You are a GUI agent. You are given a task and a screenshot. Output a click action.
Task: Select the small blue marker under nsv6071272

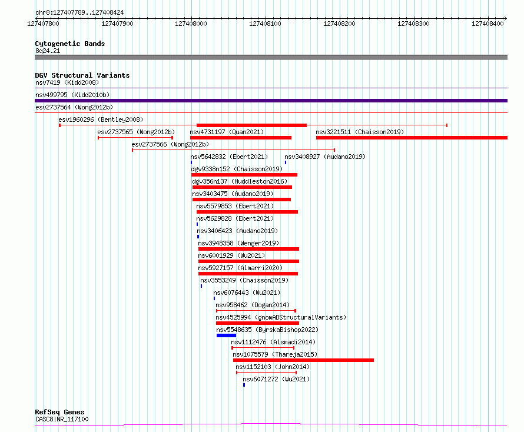[x=244, y=385]
